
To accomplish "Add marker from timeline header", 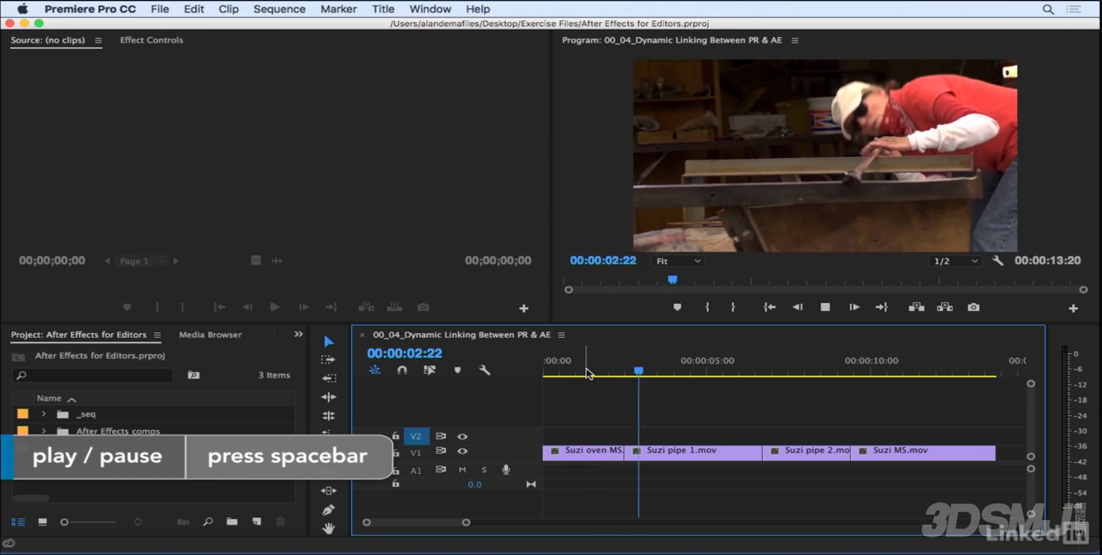I will point(458,371).
